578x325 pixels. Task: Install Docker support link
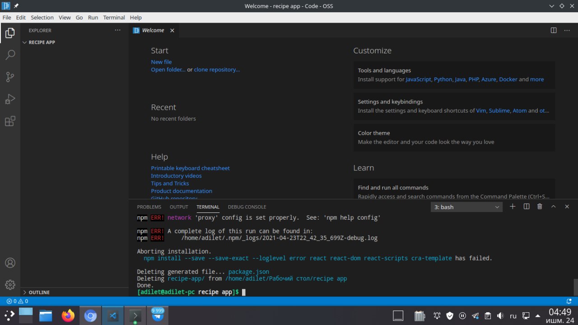pyautogui.click(x=508, y=79)
